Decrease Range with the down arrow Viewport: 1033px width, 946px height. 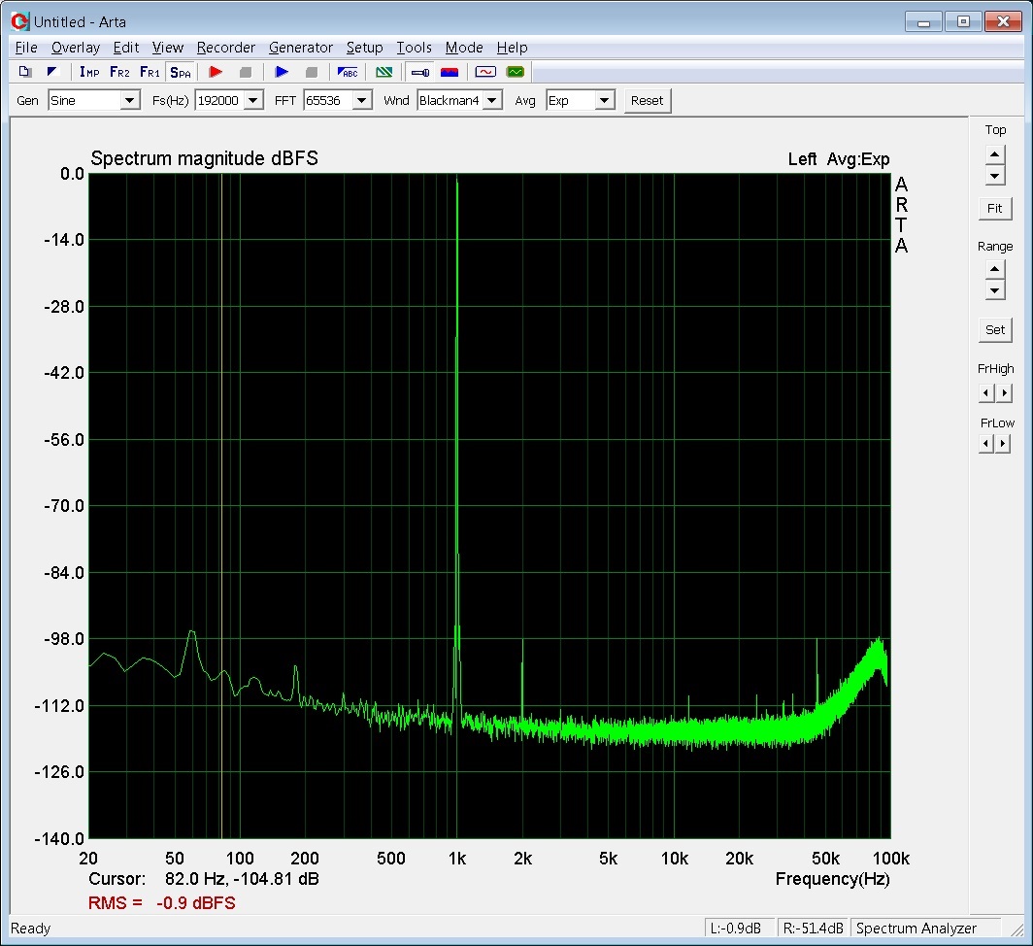(995, 290)
